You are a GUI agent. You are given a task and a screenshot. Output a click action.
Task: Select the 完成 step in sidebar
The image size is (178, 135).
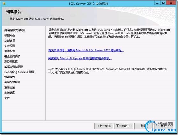coord(7,98)
